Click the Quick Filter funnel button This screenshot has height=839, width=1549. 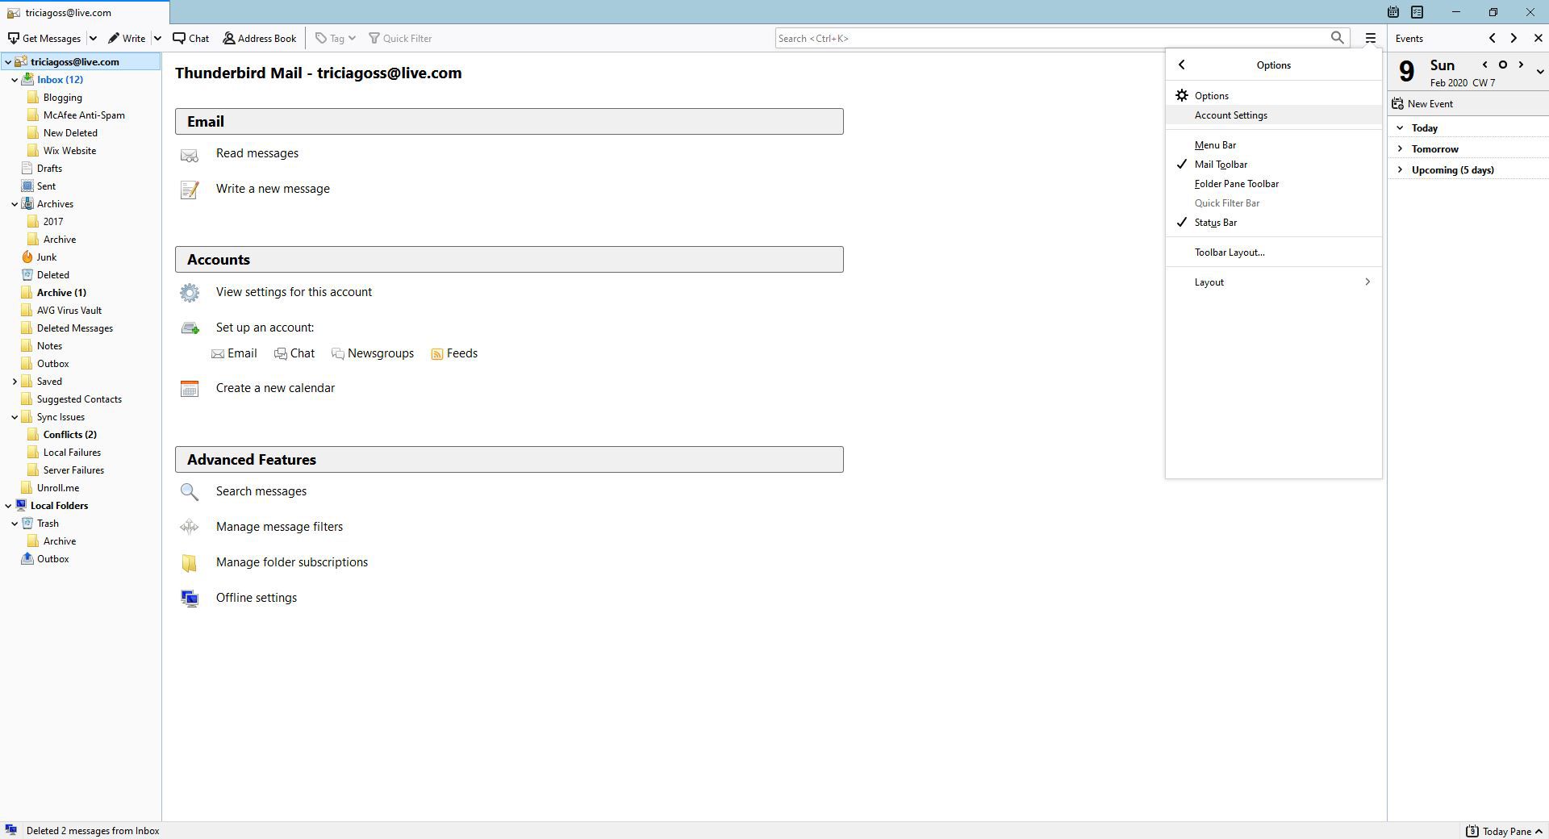(400, 38)
